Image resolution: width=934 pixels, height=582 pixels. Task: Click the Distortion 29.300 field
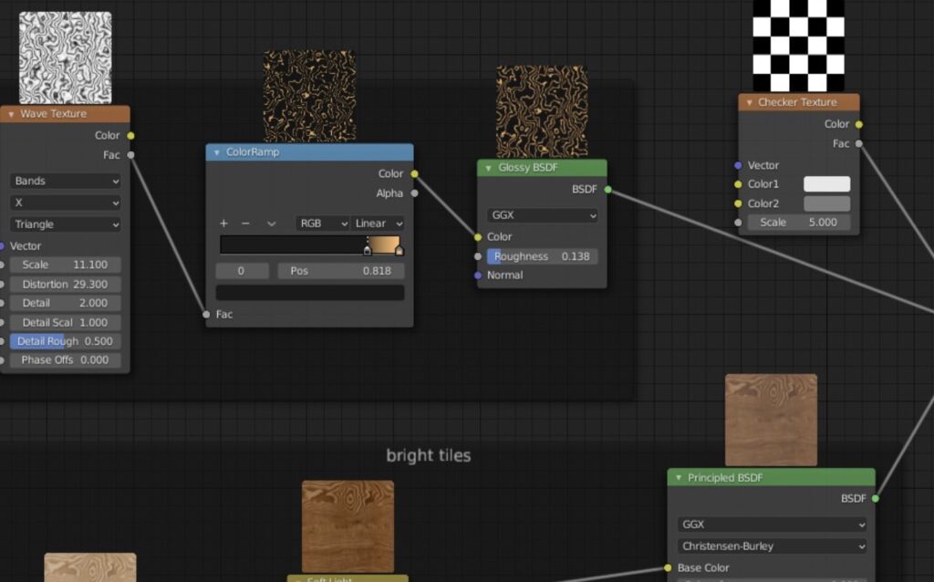click(66, 285)
